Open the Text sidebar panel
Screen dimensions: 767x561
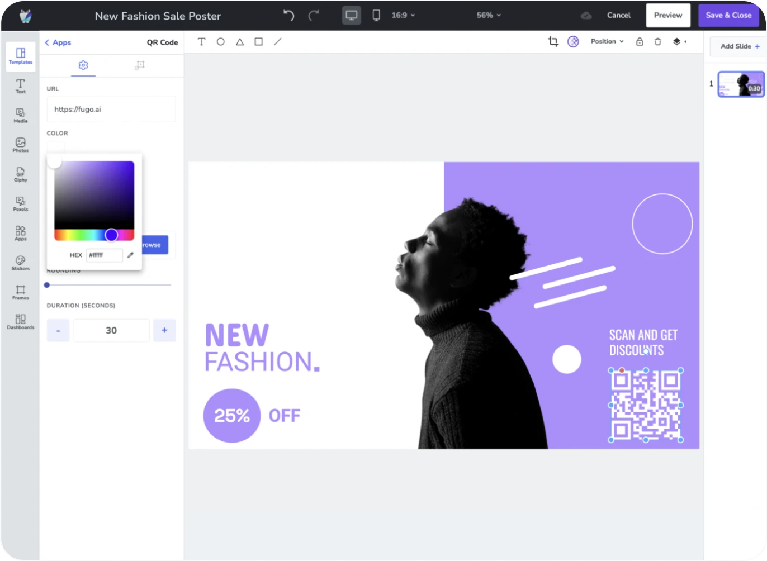(21, 86)
